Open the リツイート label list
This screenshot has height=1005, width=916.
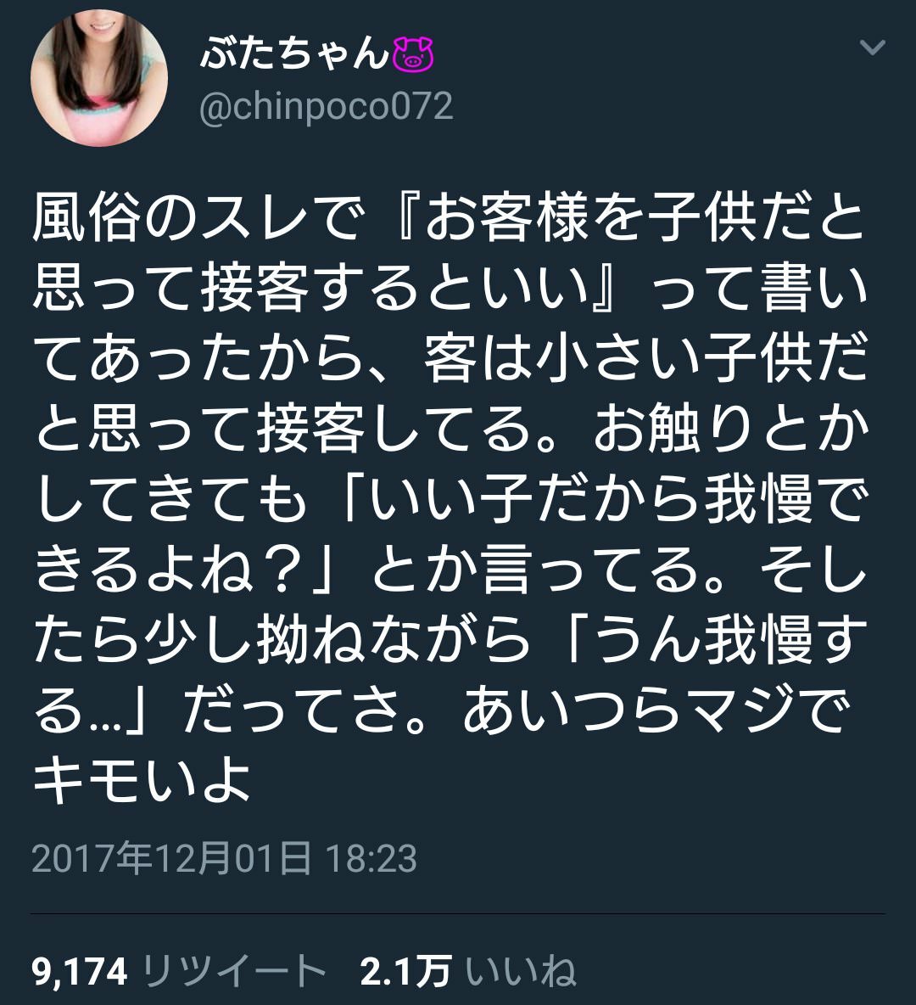coord(234,971)
